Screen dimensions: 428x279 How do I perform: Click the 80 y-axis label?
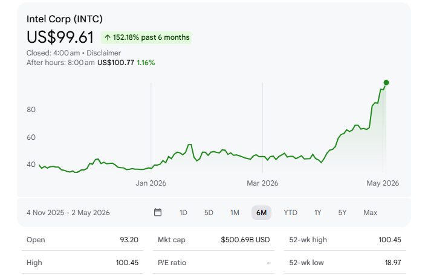tap(31, 110)
